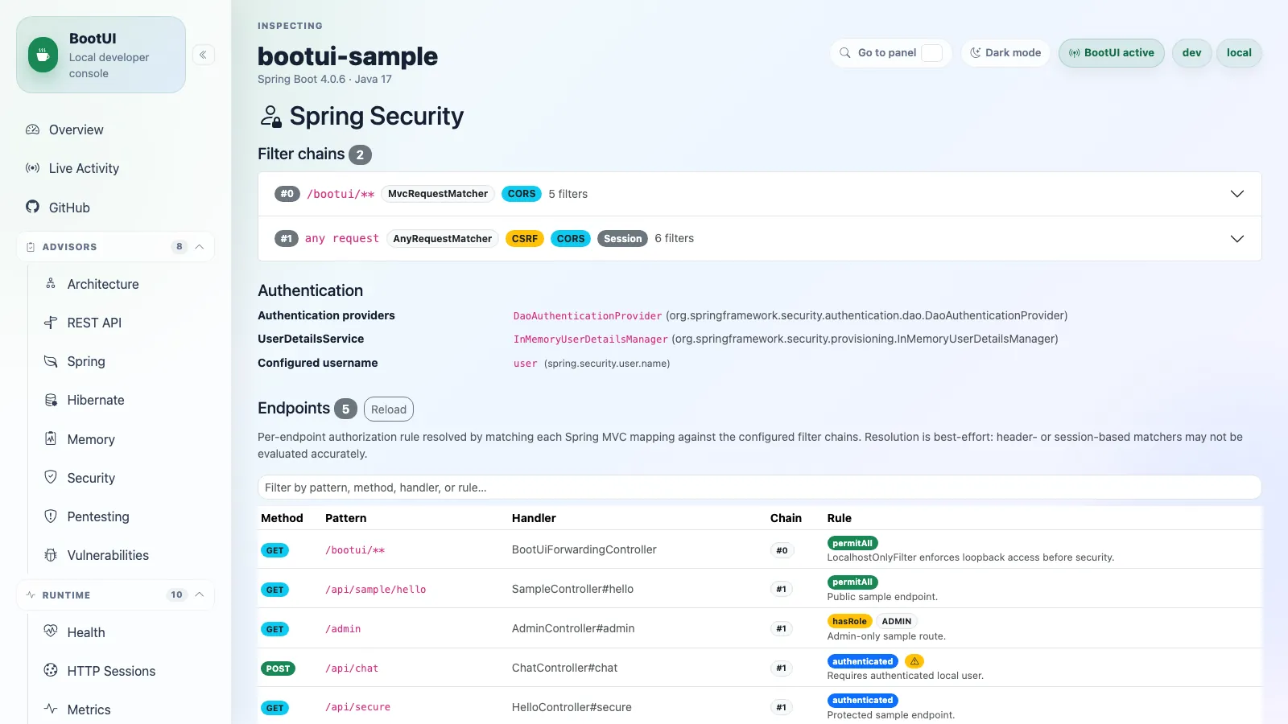Go to the Architecture advisor

(x=103, y=284)
